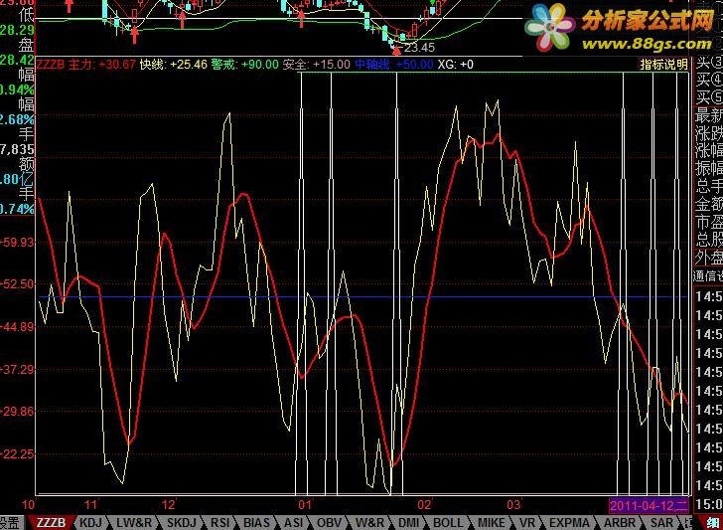Click the 最新 row in right panel
Viewport: 723px width, 530px height.
[x=709, y=115]
